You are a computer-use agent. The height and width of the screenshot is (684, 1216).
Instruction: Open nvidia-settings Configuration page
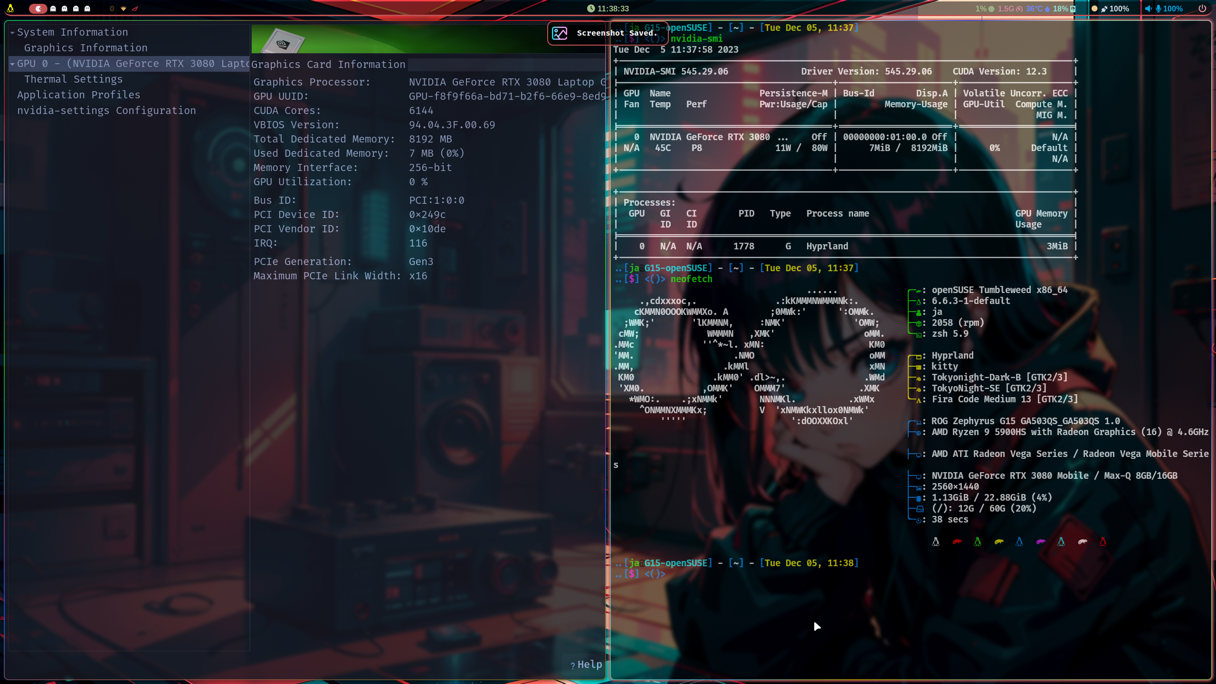(106, 111)
